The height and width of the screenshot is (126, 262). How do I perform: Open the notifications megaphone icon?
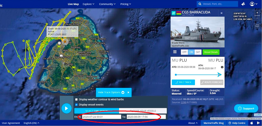click(243, 4)
